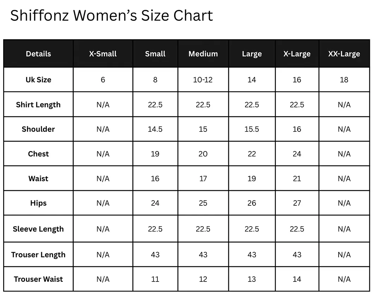Screen dimensions: 378x303
Task: Click the Trouser Length row label
Action: pos(38,254)
